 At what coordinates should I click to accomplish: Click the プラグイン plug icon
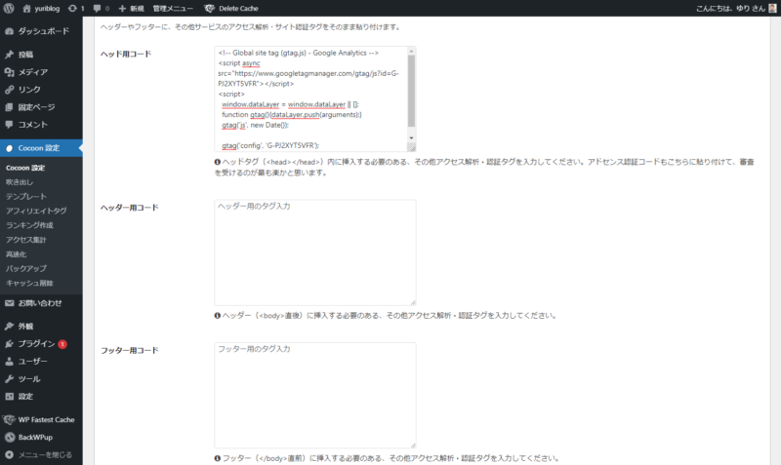pyautogui.click(x=9, y=344)
